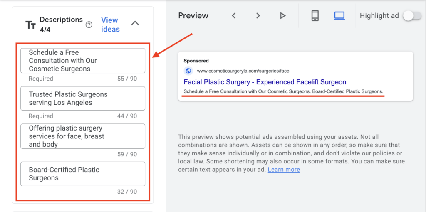Click the Learn more link
Viewport: 426px width, 212px height.
[284, 170]
